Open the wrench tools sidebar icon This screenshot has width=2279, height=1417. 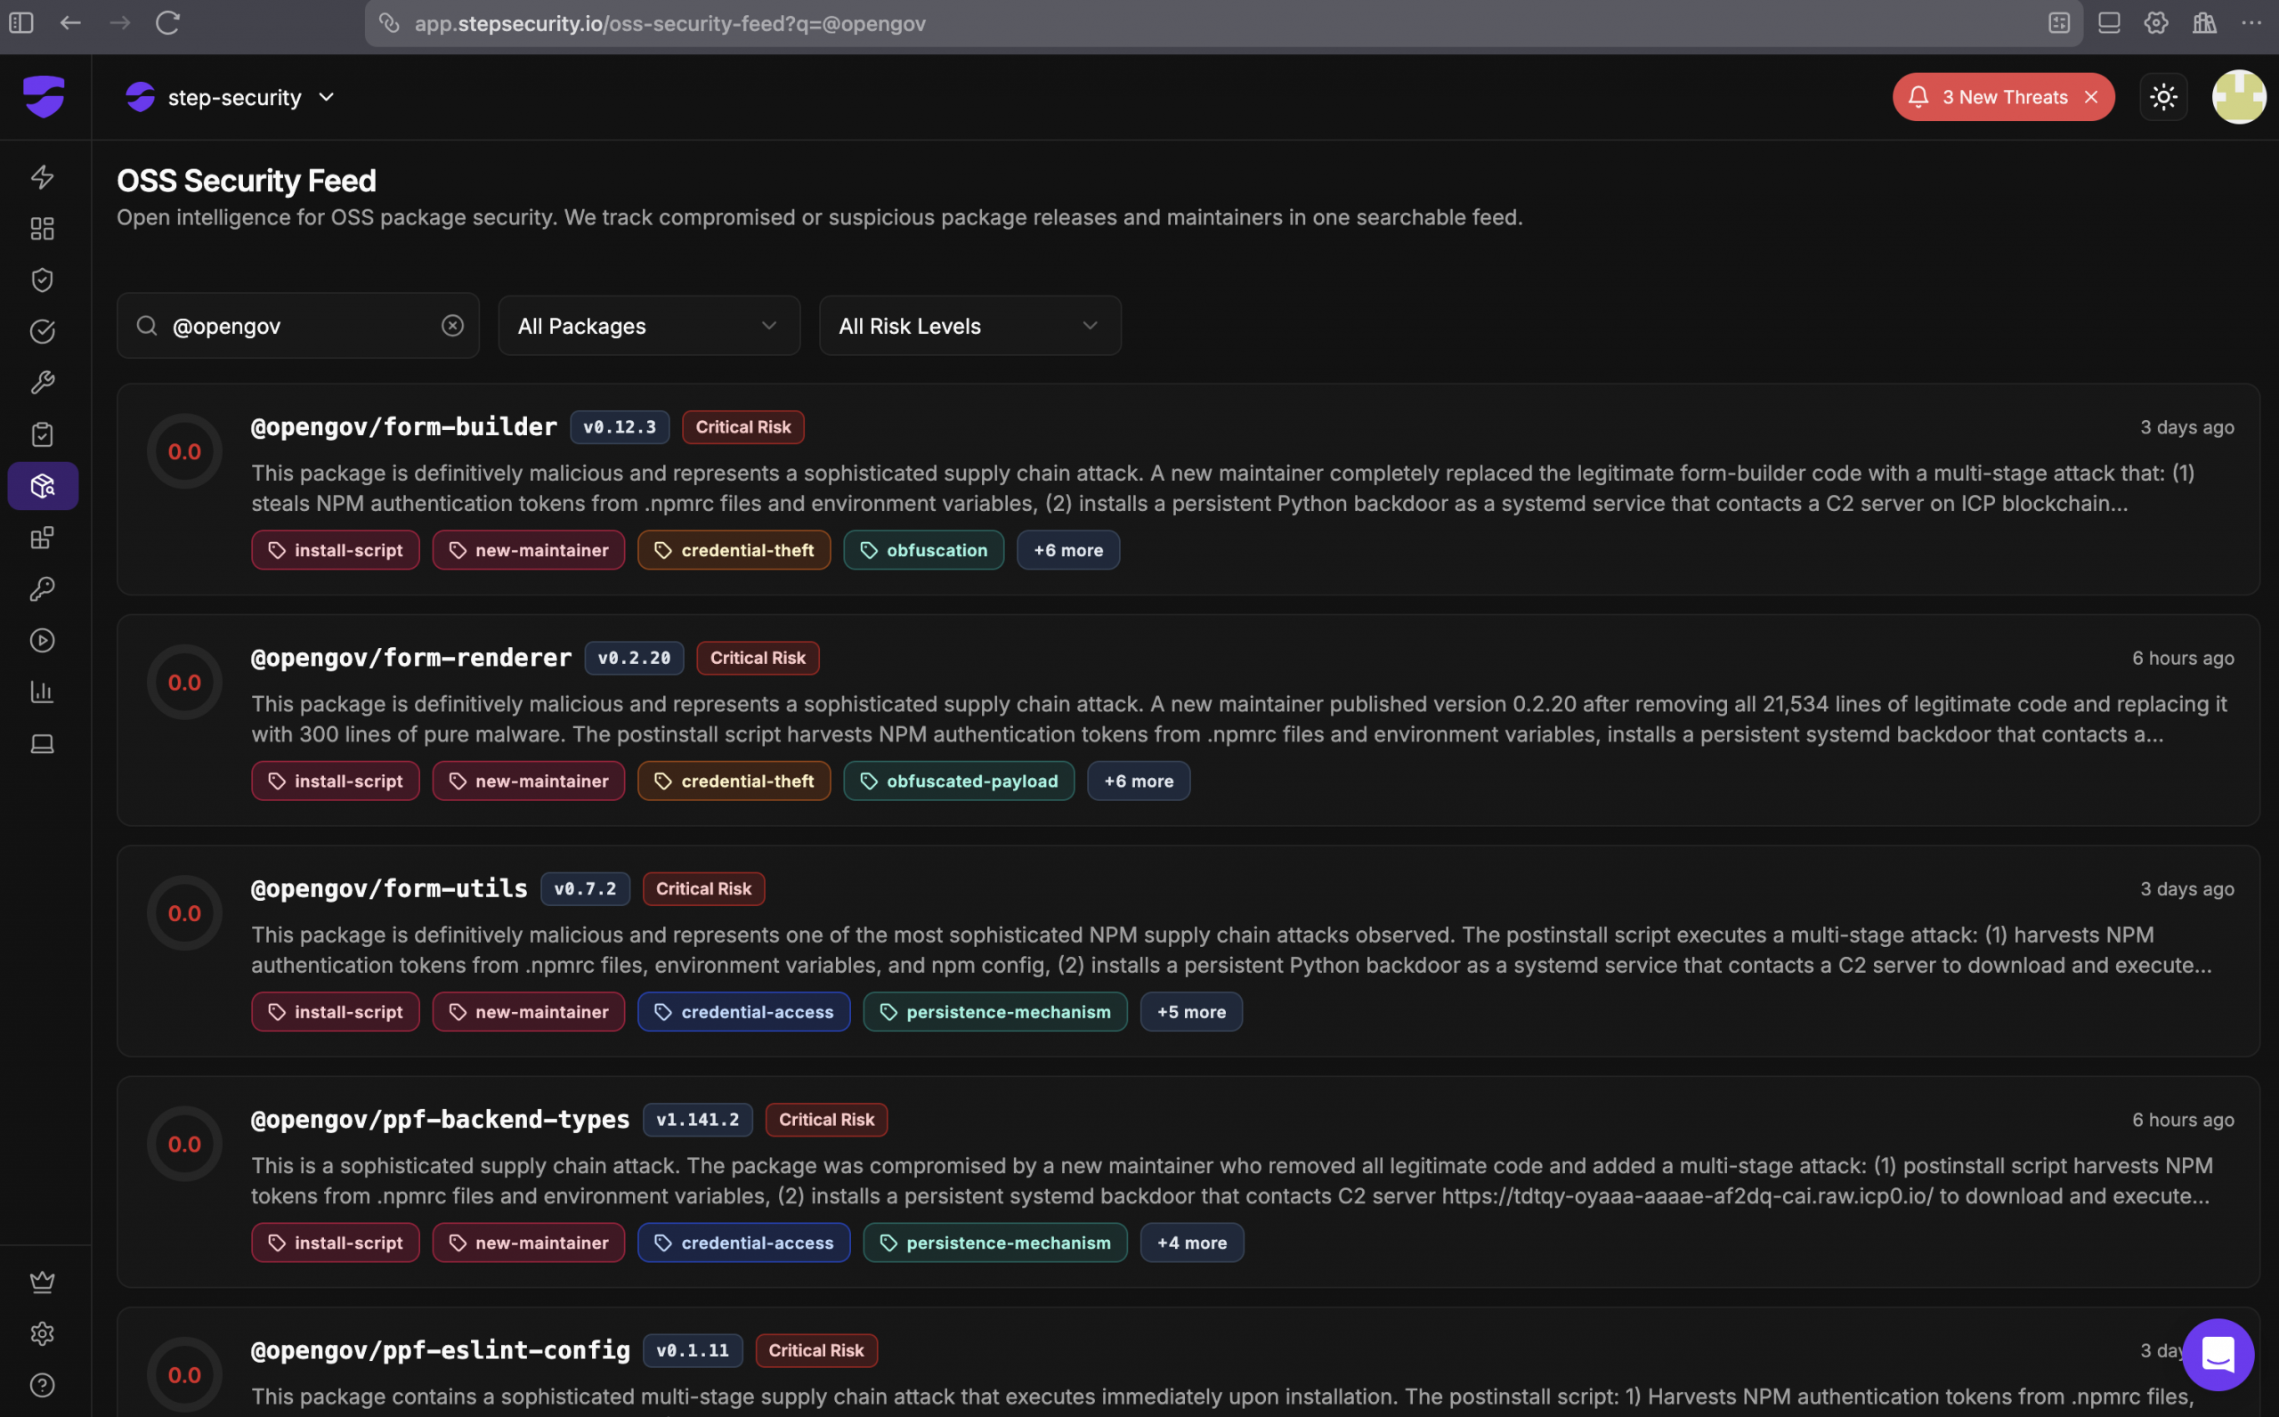42,384
